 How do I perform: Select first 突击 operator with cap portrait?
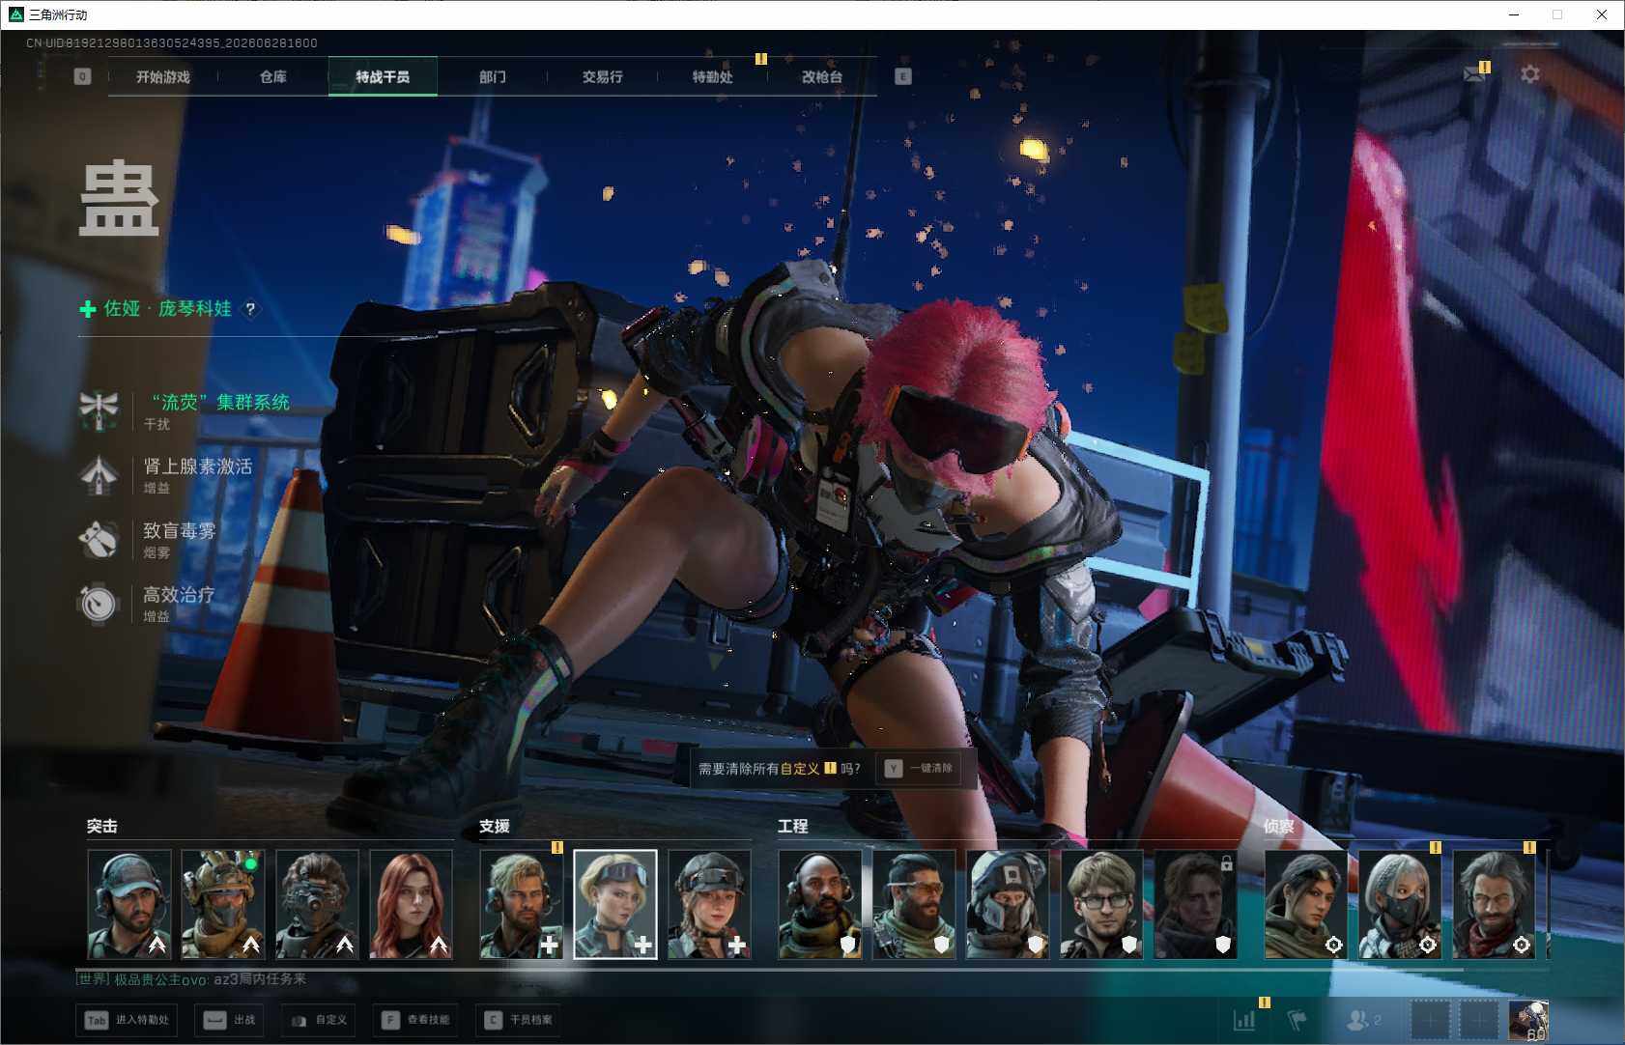click(129, 904)
